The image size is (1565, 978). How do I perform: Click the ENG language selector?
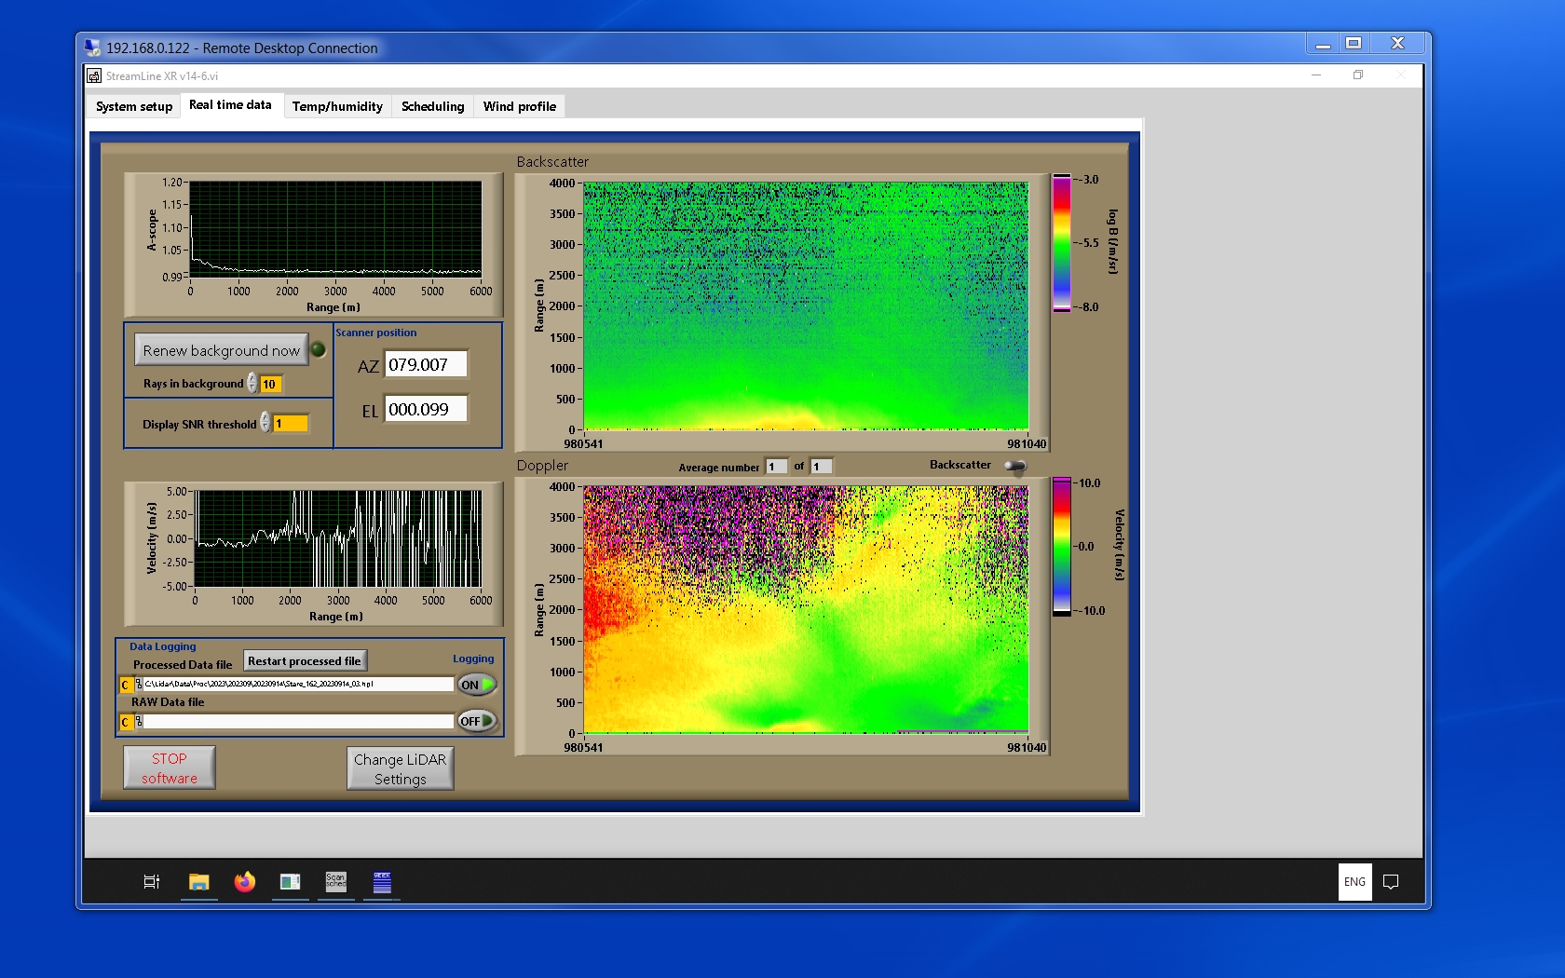pyautogui.click(x=1354, y=881)
